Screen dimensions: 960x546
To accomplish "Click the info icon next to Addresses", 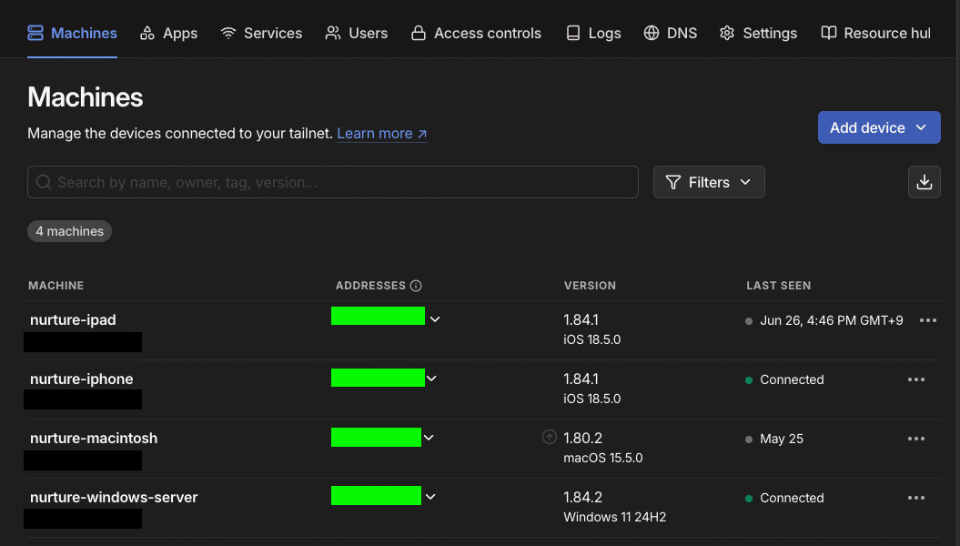I will (416, 286).
